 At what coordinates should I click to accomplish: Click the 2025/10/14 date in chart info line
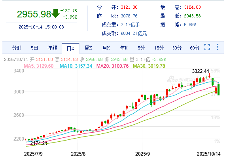click(x=16, y=59)
